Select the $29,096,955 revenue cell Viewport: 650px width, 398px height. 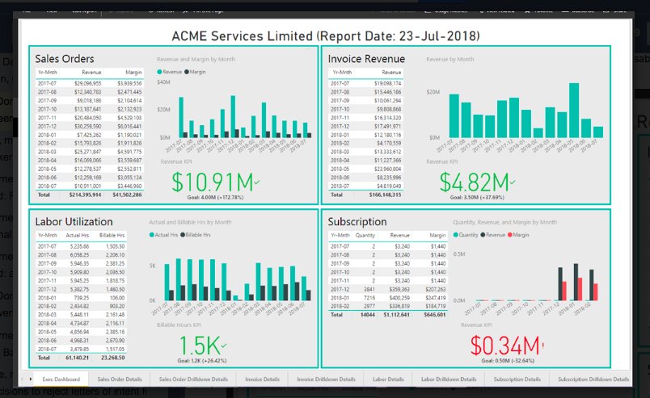[x=87, y=83]
